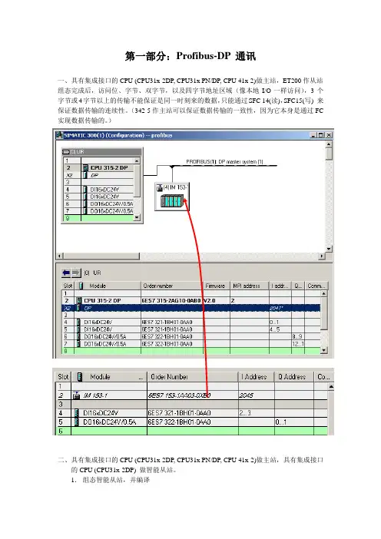Click the I Address header in lower table

point(257,377)
